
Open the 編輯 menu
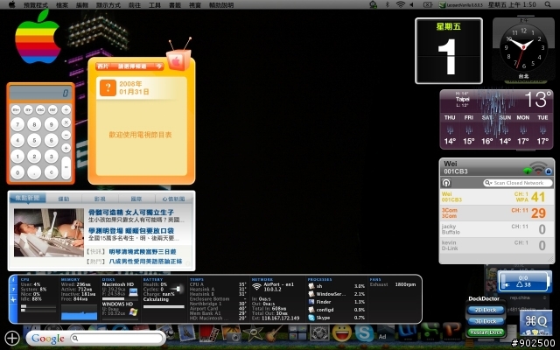[x=82, y=5]
